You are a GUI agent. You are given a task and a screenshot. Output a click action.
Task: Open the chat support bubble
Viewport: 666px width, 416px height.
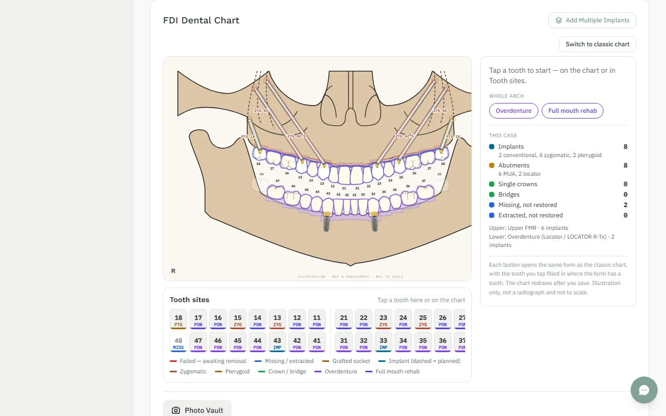(x=644, y=390)
